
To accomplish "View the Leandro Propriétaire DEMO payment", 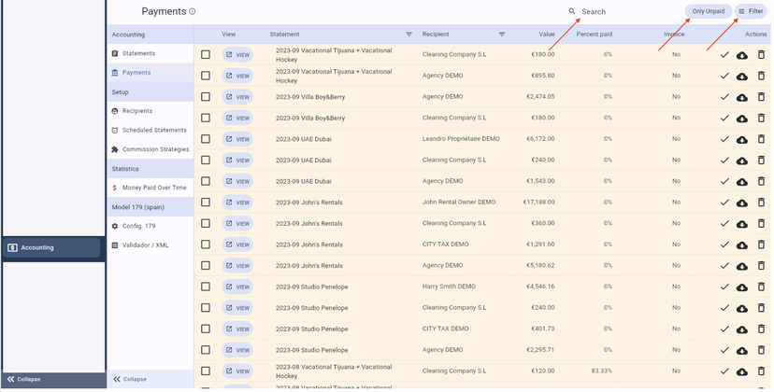I will pyautogui.click(x=237, y=139).
